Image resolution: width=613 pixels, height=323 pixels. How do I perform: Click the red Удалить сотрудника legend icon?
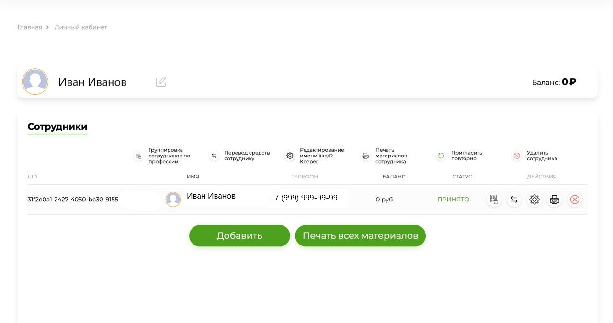[x=517, y=156]
